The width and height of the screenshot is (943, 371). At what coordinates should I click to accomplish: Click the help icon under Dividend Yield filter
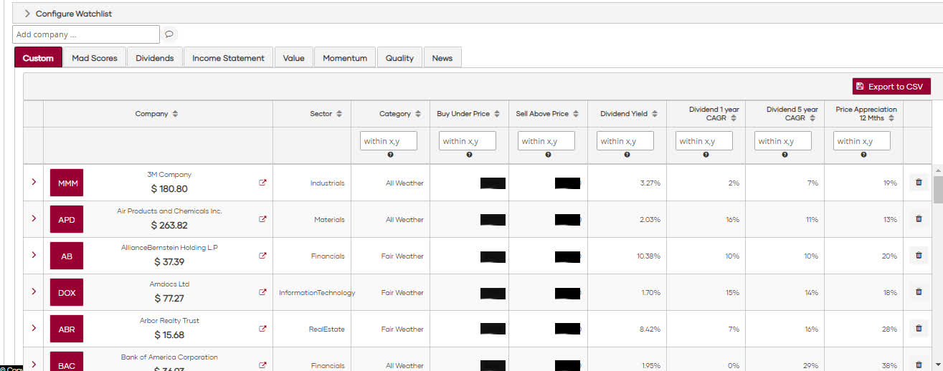point(627,155)
